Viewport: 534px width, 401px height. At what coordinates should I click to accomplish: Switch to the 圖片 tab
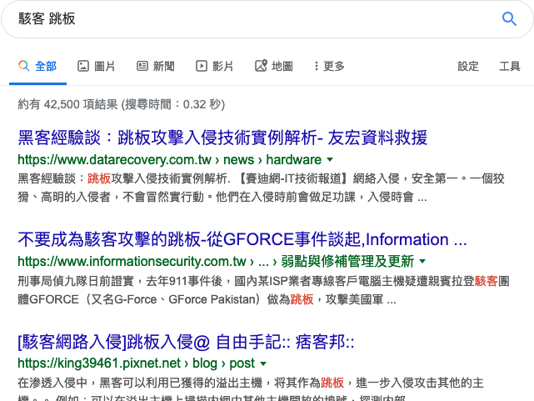click(97, 66)
